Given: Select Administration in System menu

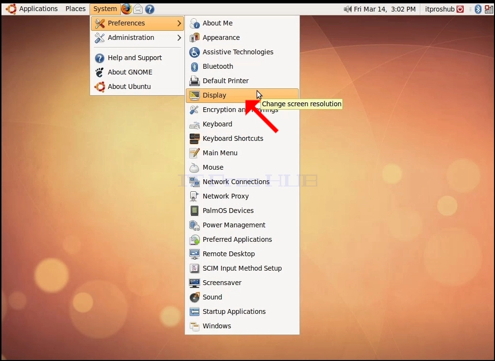Looking at the screenshot, I should pos(137,37).
